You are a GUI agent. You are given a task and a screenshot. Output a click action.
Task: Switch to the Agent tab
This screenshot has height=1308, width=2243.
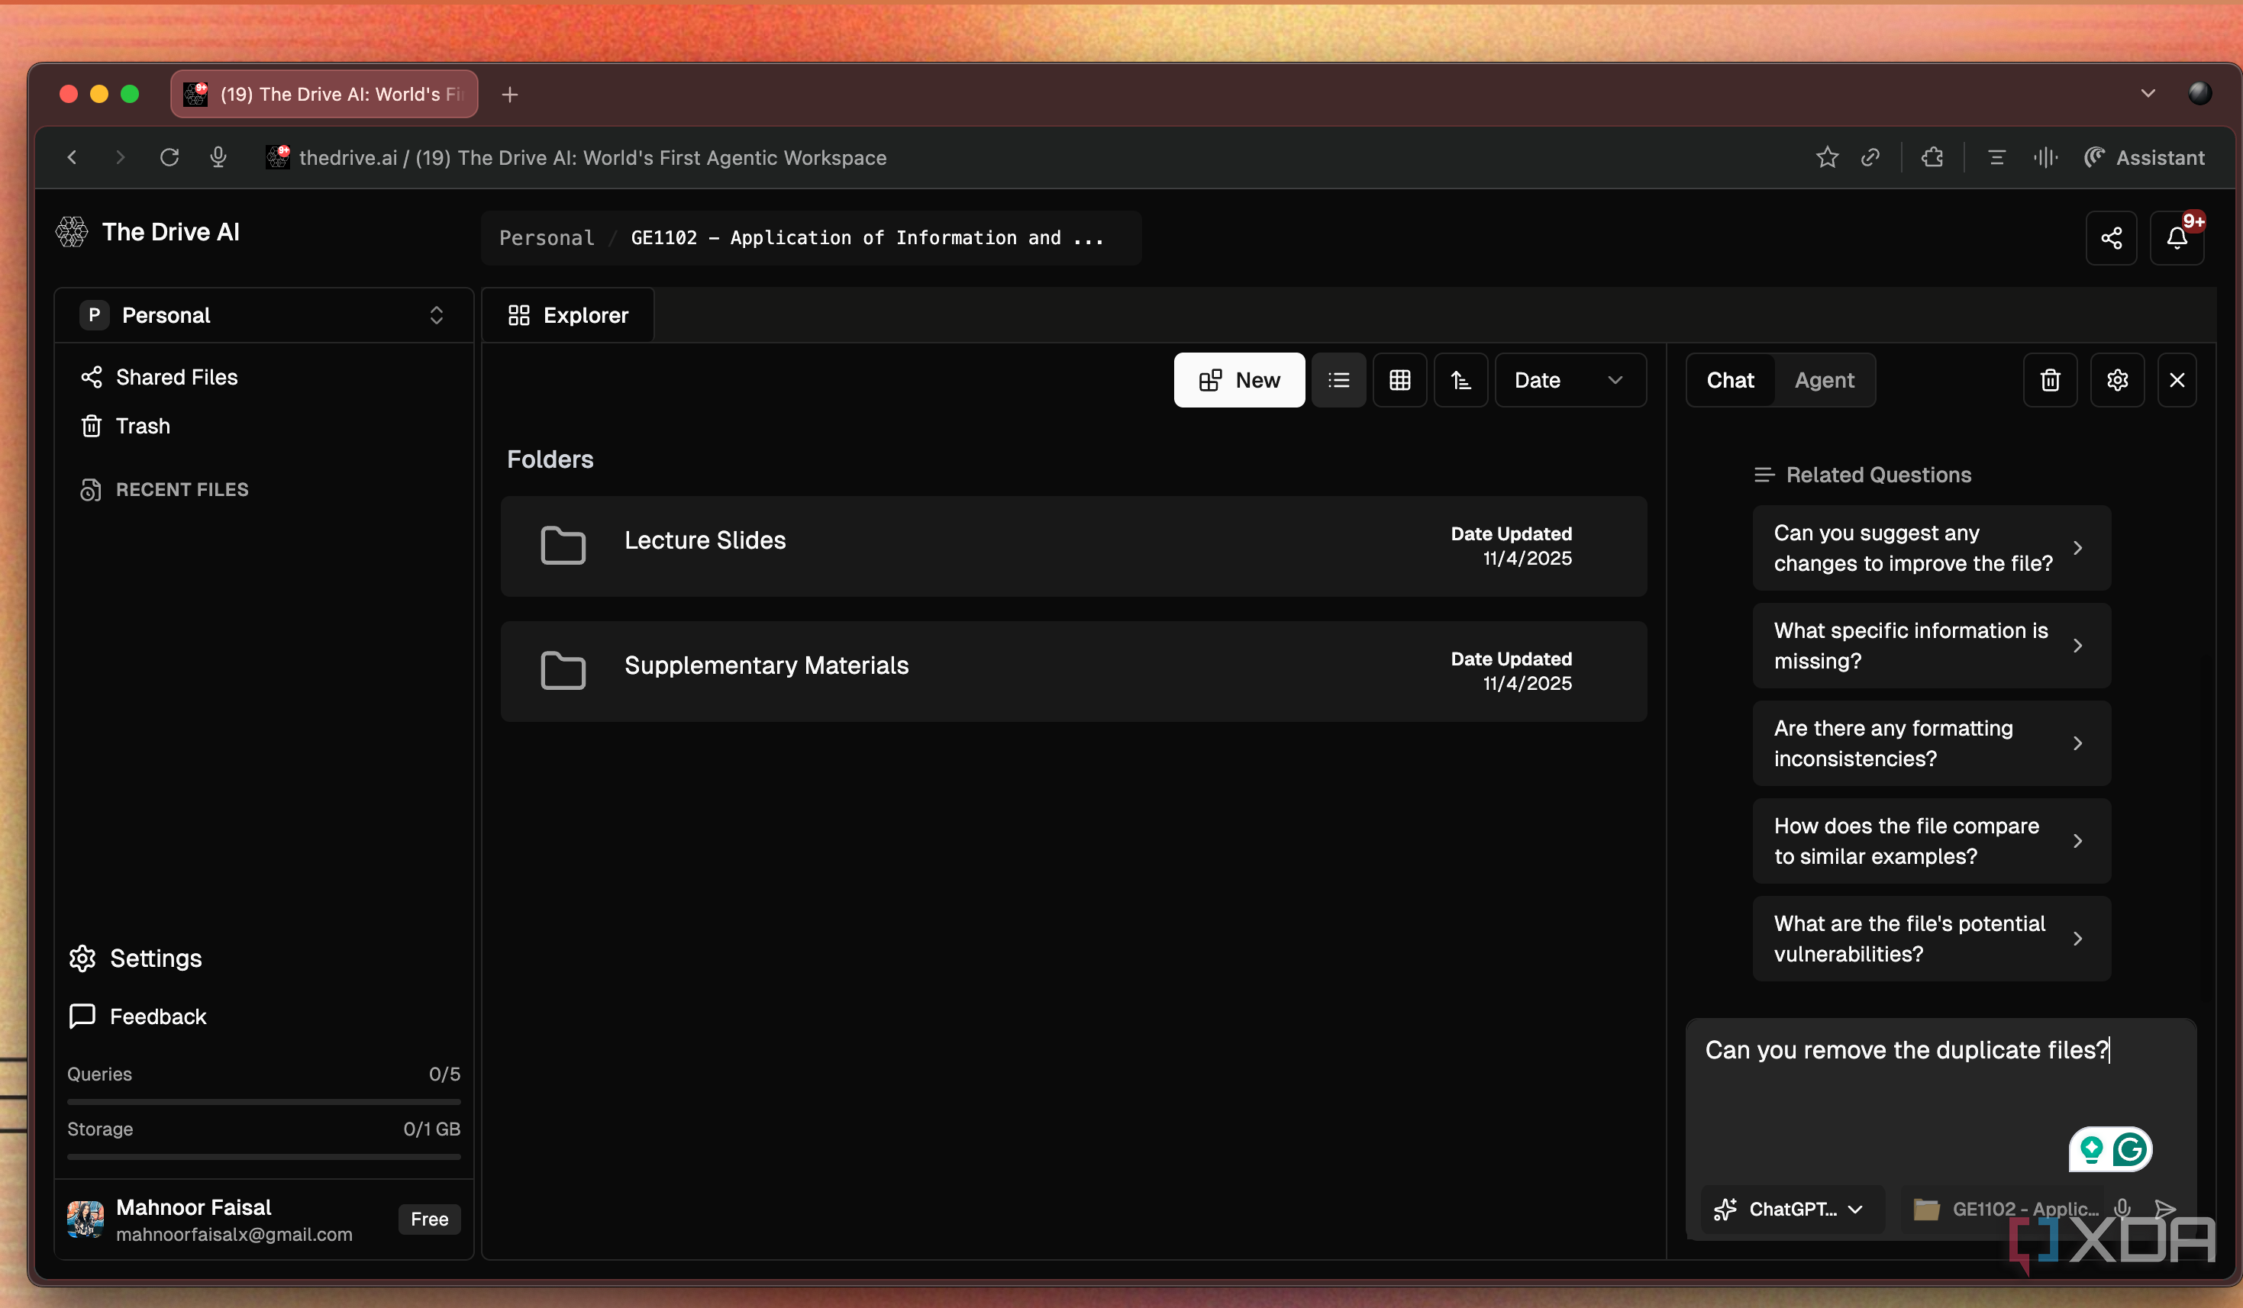(1824, 380)
